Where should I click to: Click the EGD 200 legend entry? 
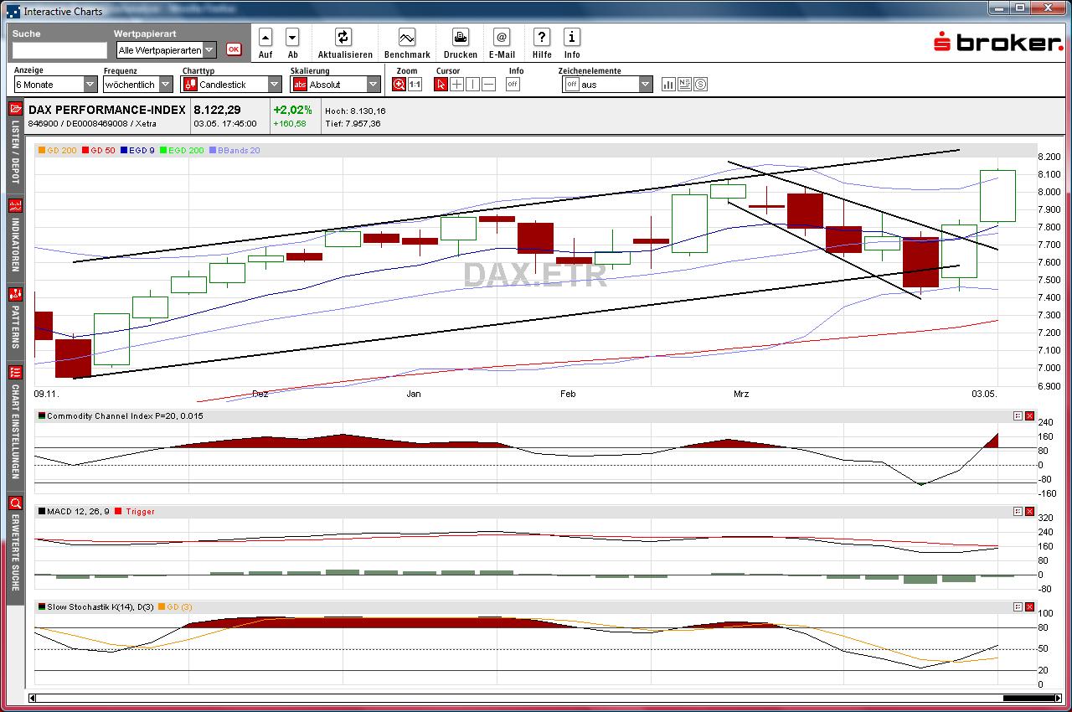point(182,151)
